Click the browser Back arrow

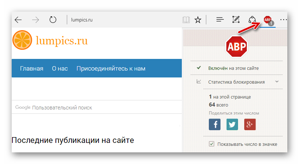click(x=18, y=20)
